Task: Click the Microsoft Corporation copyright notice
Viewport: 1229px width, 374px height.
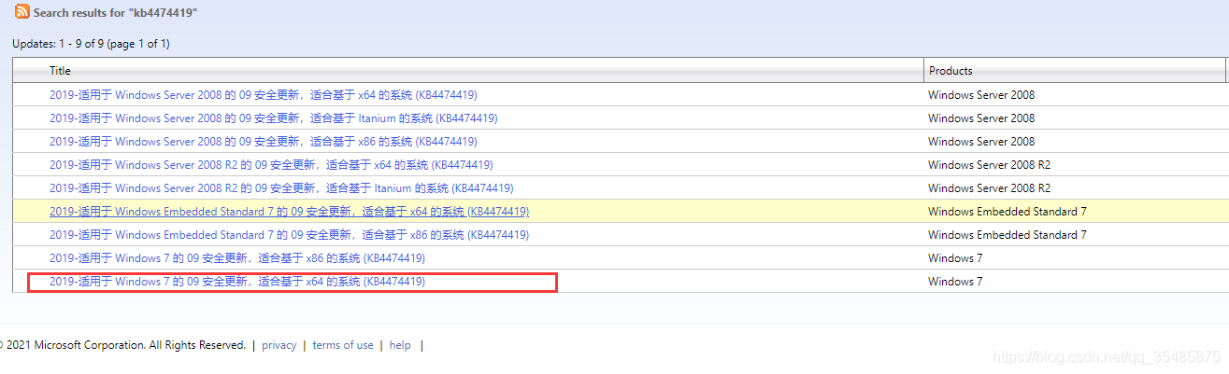Action: tap(122, 345)
